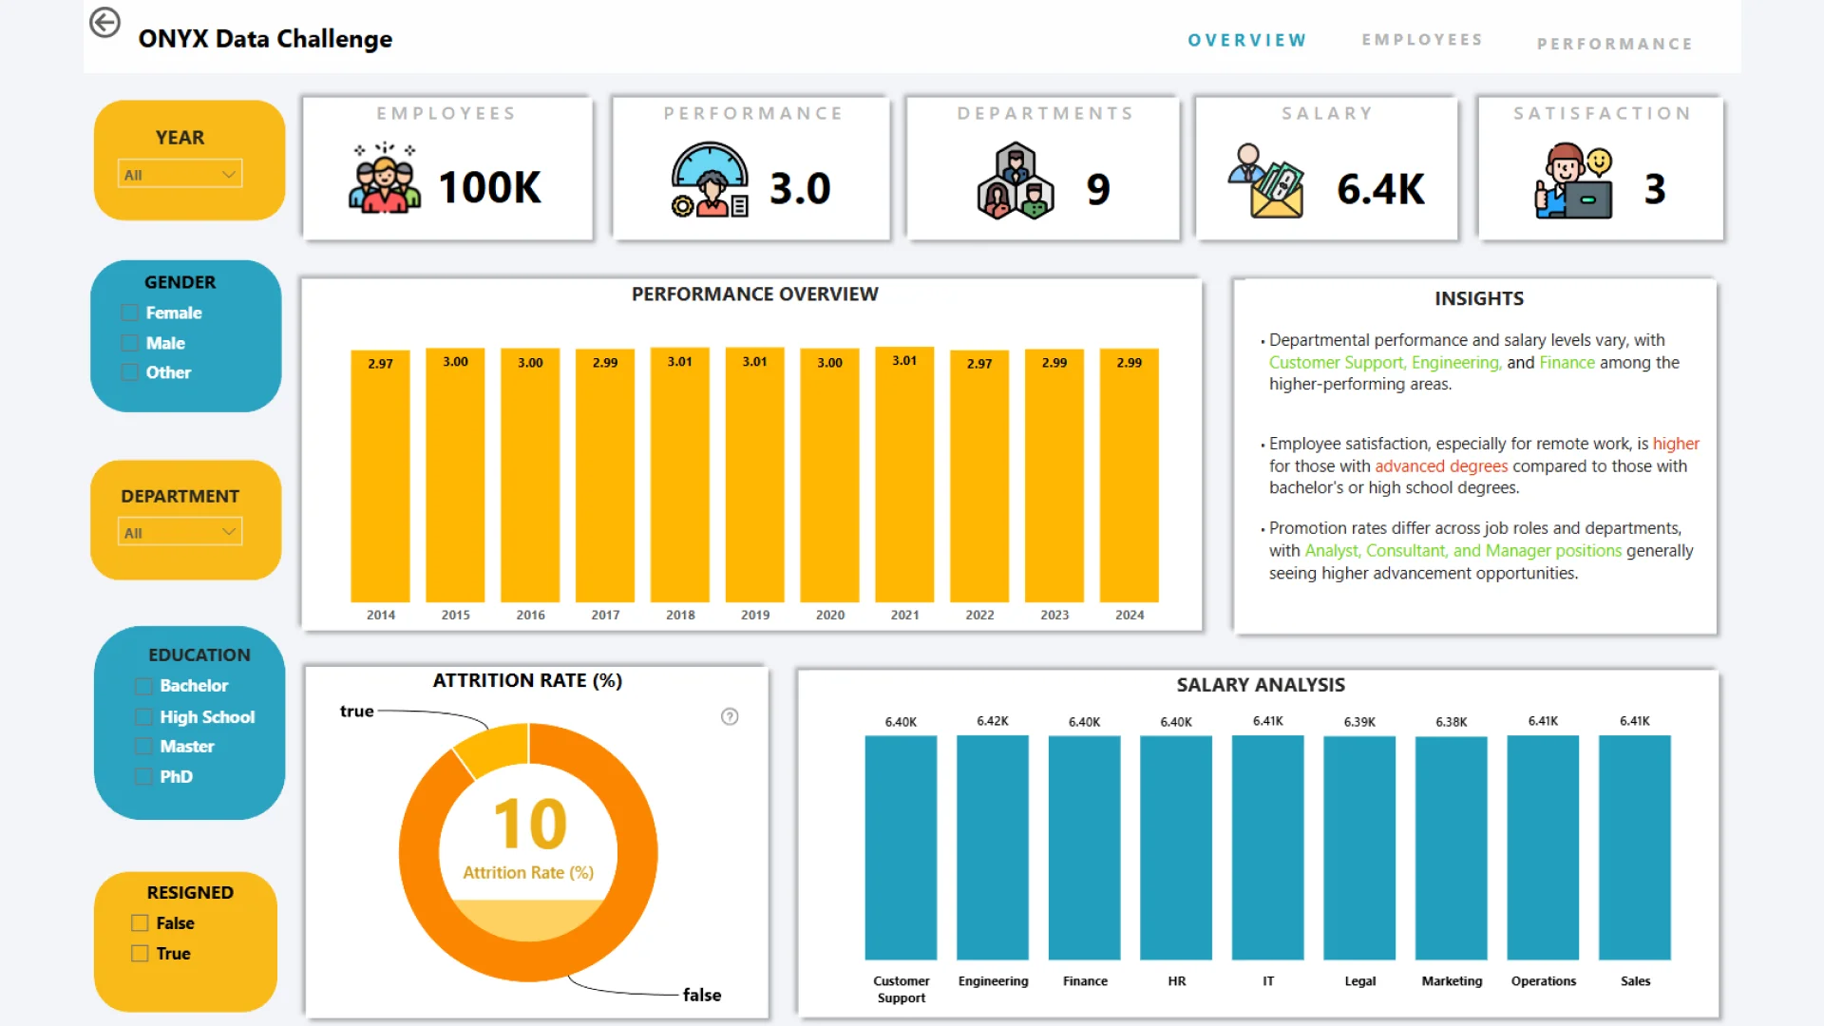The width and height of the screenshot is (1824, 1026).
Task: Click the ONYX Data Challenge title
Action: coord(265,39)
